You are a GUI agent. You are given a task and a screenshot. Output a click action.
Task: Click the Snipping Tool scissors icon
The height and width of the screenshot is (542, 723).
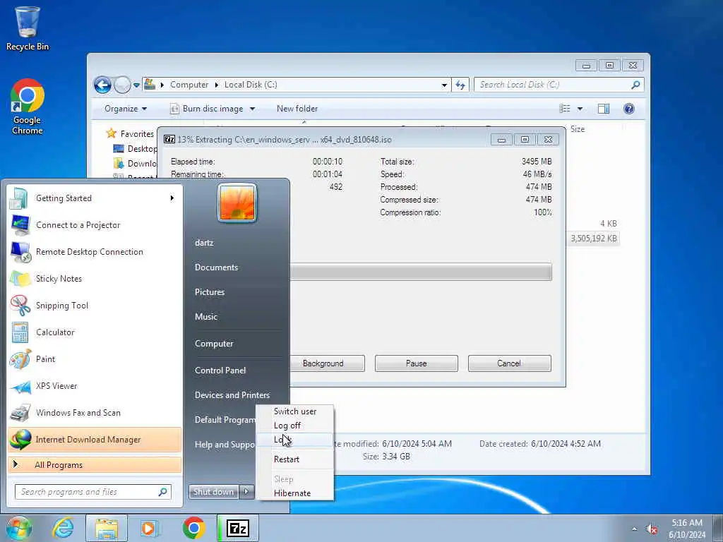(x=20, y=306)
